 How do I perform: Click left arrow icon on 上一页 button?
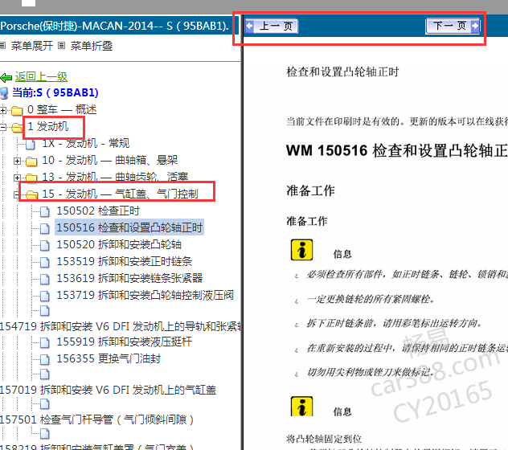click(250, 27)
